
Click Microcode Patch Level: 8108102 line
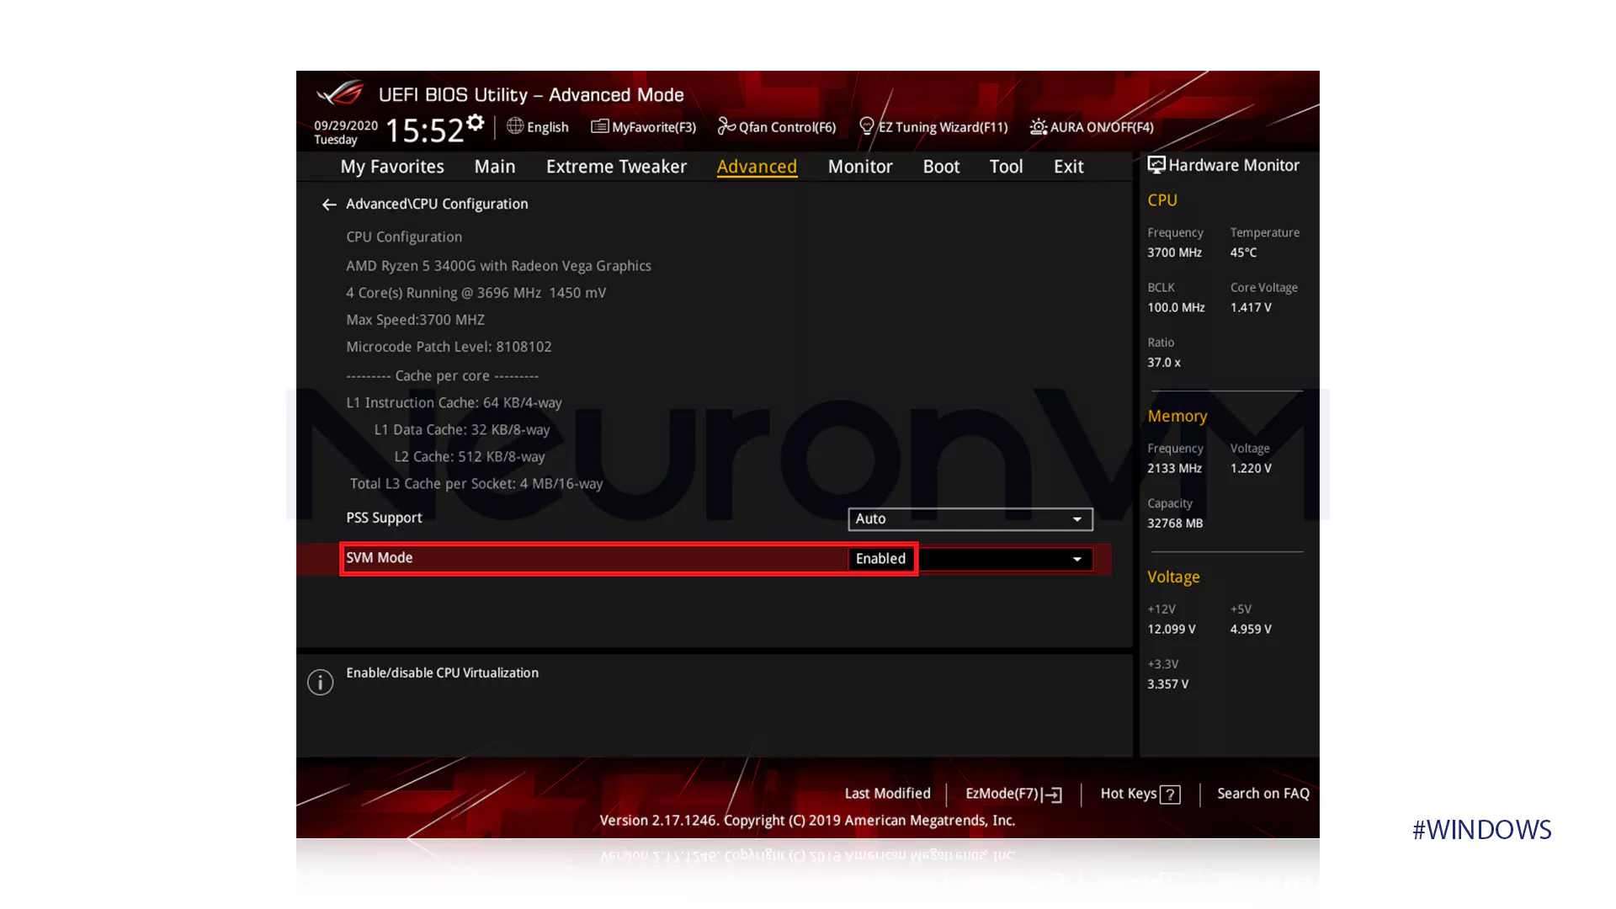(x=449, y=347)
